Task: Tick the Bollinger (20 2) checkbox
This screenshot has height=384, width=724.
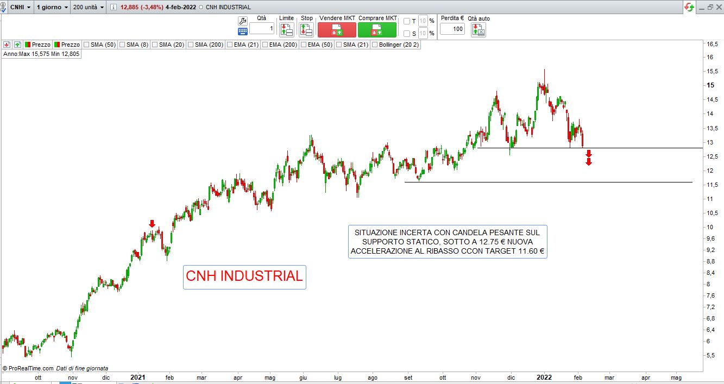Action: point(375,45)
